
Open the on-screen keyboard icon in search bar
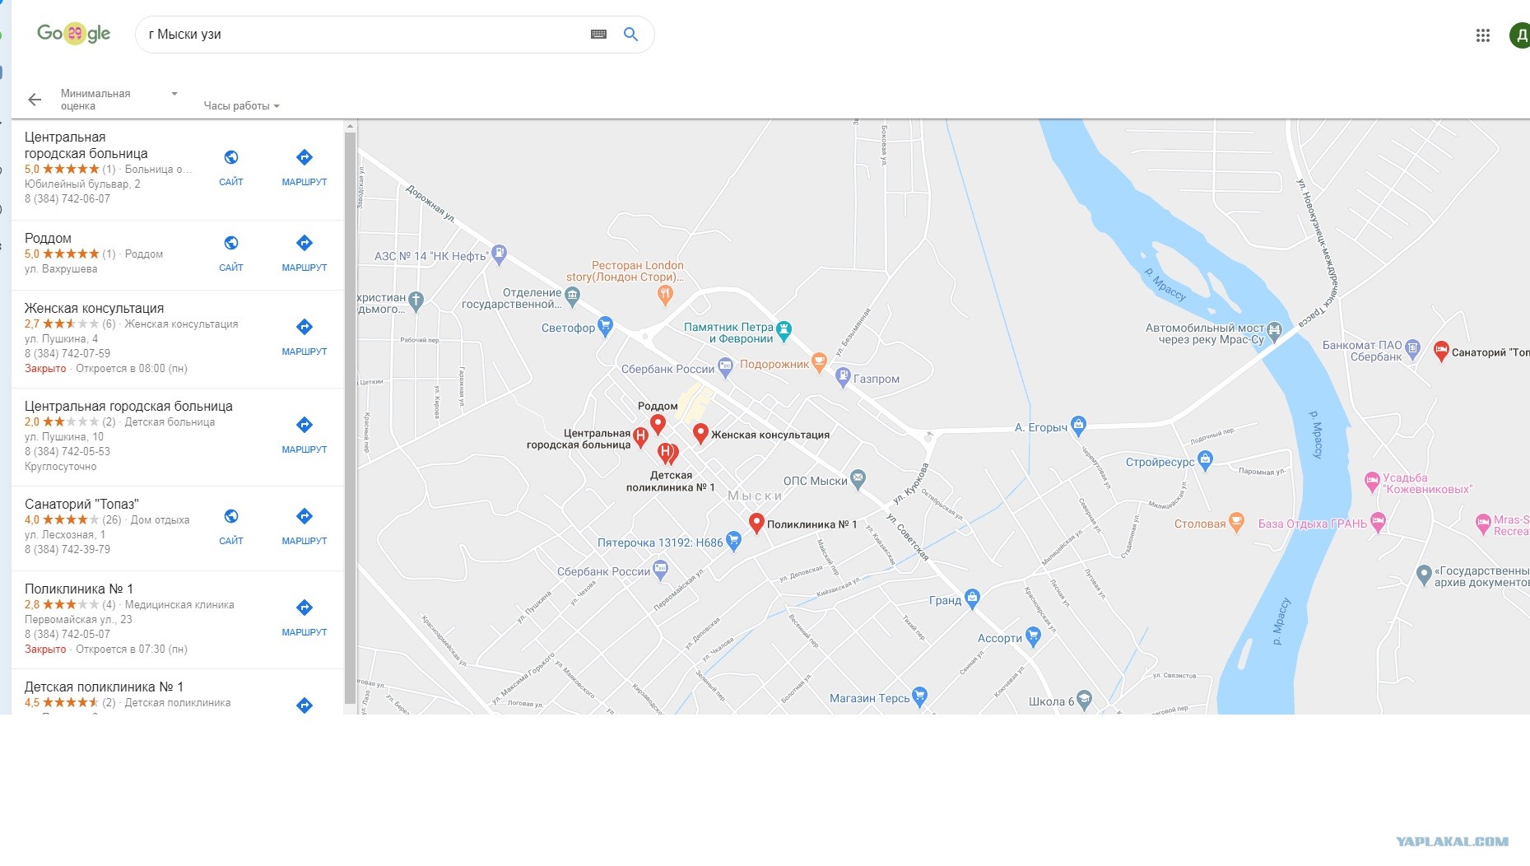[598, 35]
